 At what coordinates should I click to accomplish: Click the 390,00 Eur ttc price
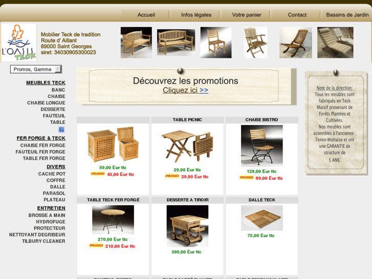click(186, 252)
